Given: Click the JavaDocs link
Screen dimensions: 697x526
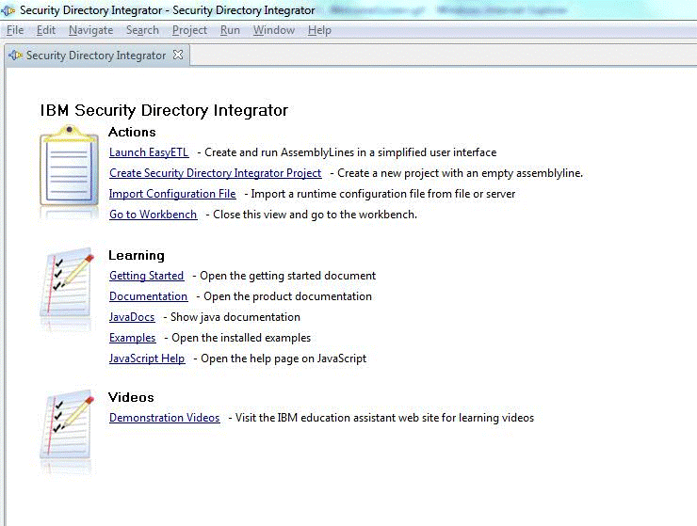Looking at the screenshot, I should pyautogui.click(x=132, y=317).
